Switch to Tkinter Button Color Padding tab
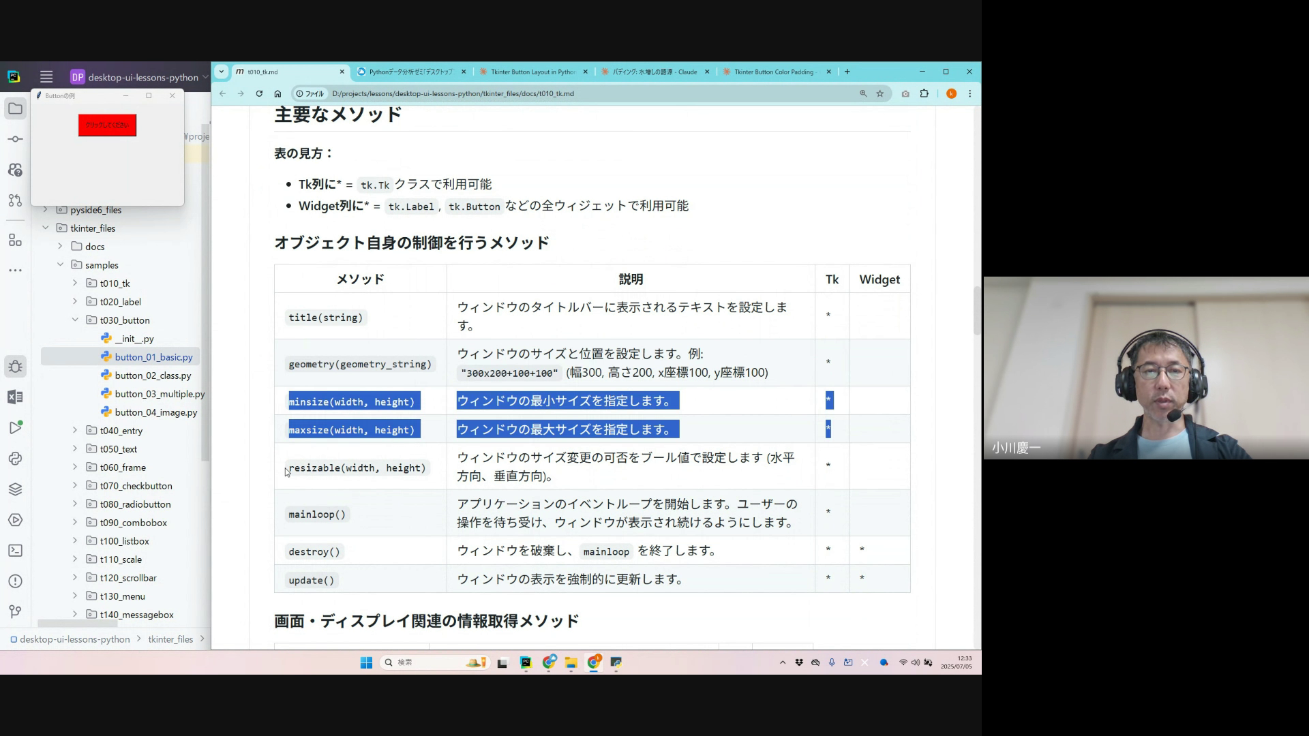 pos(773,72)
